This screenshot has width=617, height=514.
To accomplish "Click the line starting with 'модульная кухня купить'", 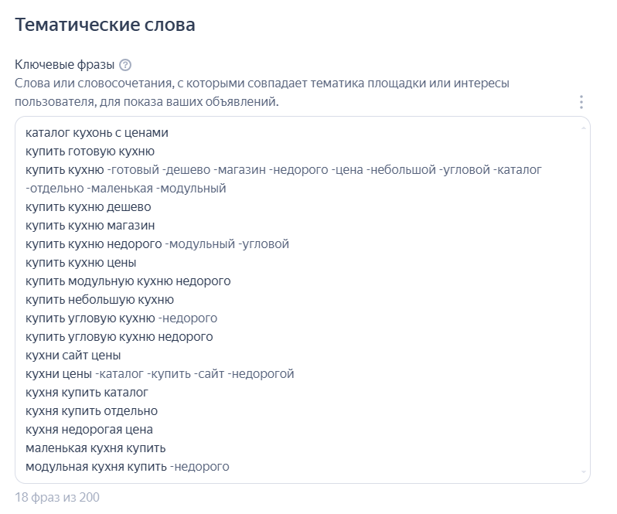I will coord(96,467).
